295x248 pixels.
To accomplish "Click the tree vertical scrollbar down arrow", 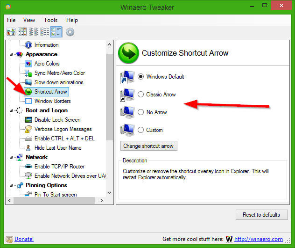I will pyautogui.click(x=109, y=193).
